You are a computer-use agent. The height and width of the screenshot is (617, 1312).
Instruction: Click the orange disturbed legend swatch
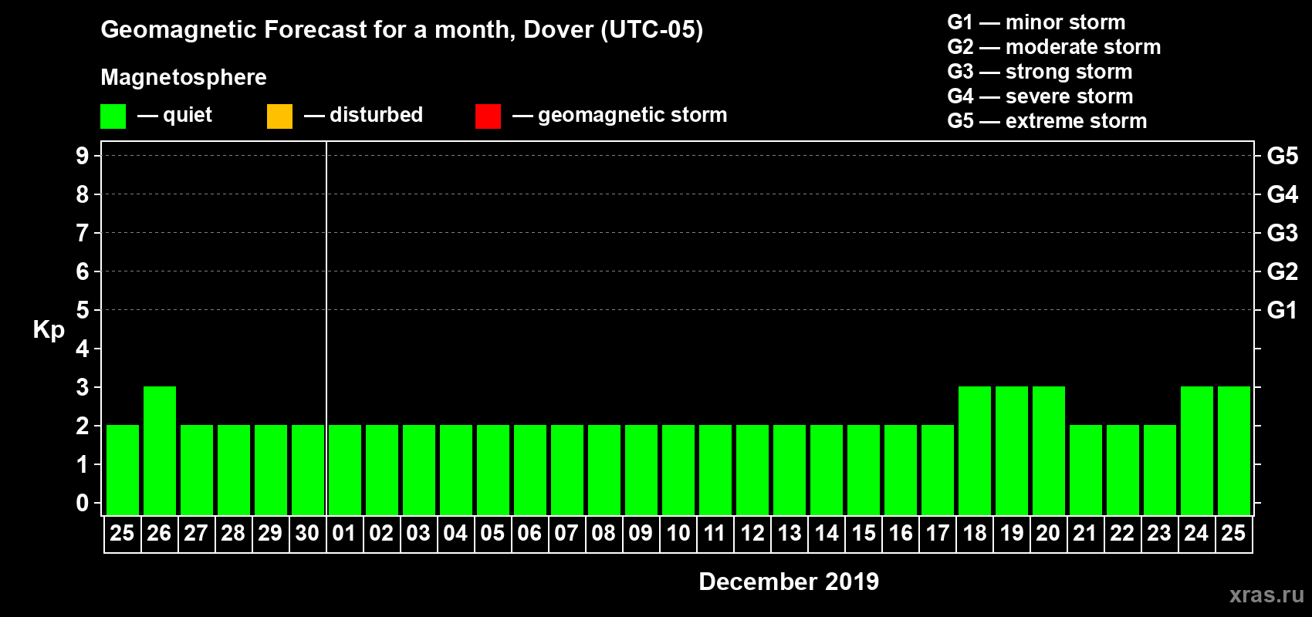(x=279, y=116)
